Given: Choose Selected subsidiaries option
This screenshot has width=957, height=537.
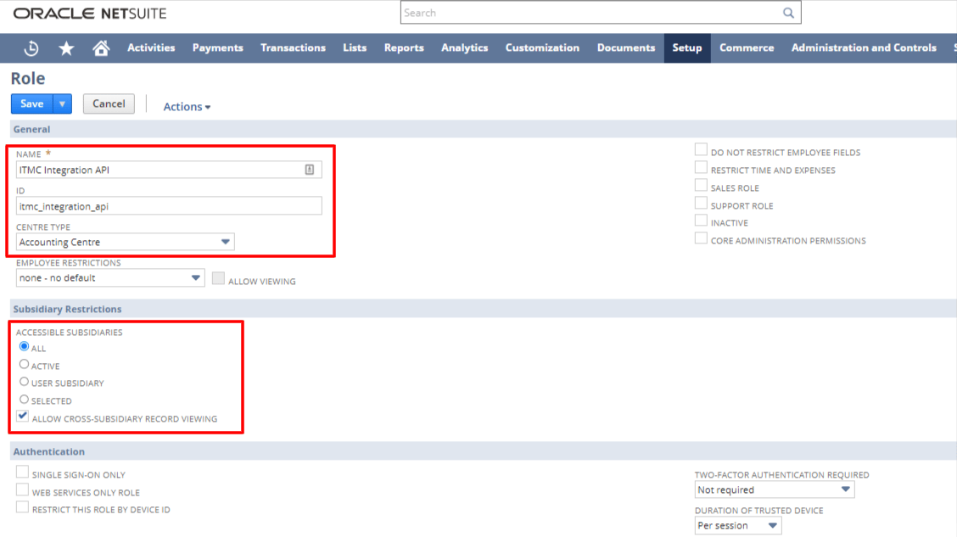Looking at the screenshot, I should coord(24,399).
